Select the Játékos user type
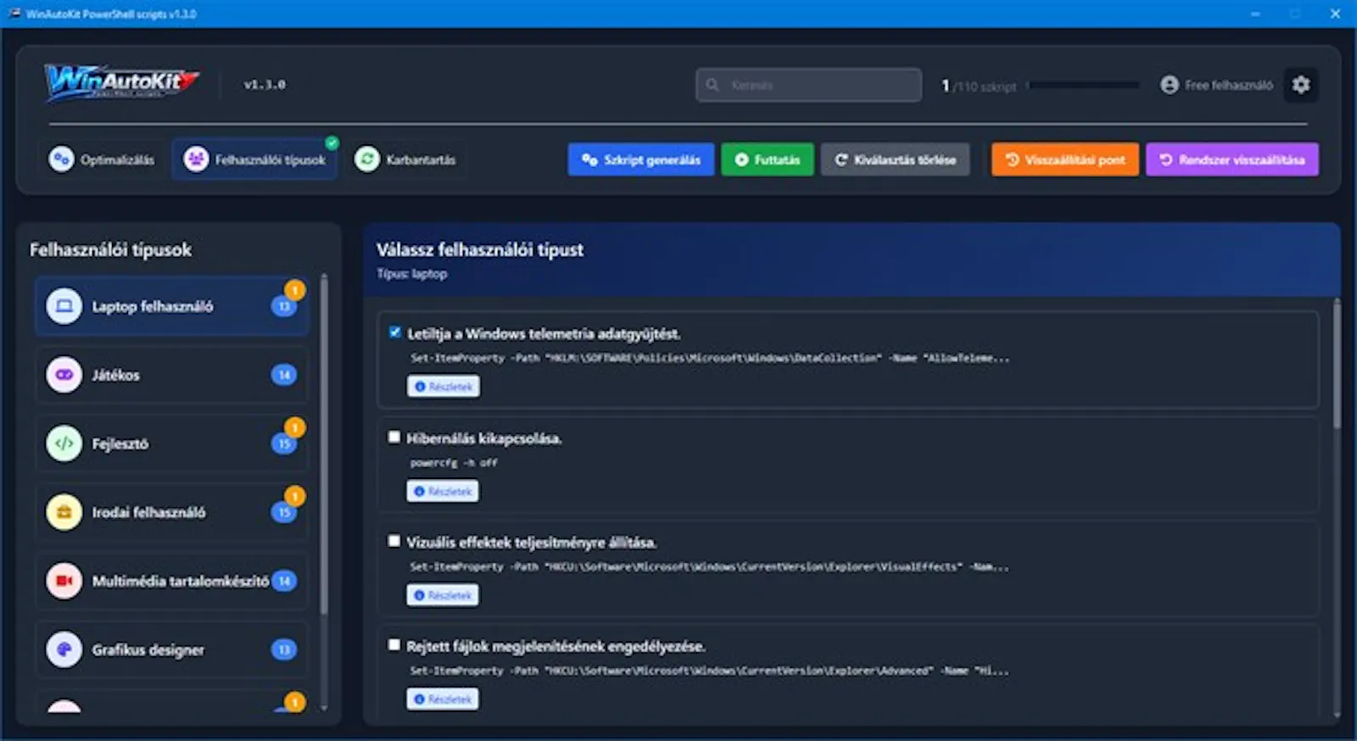This screenshot has height=741, width=1357. pos(172,375)
